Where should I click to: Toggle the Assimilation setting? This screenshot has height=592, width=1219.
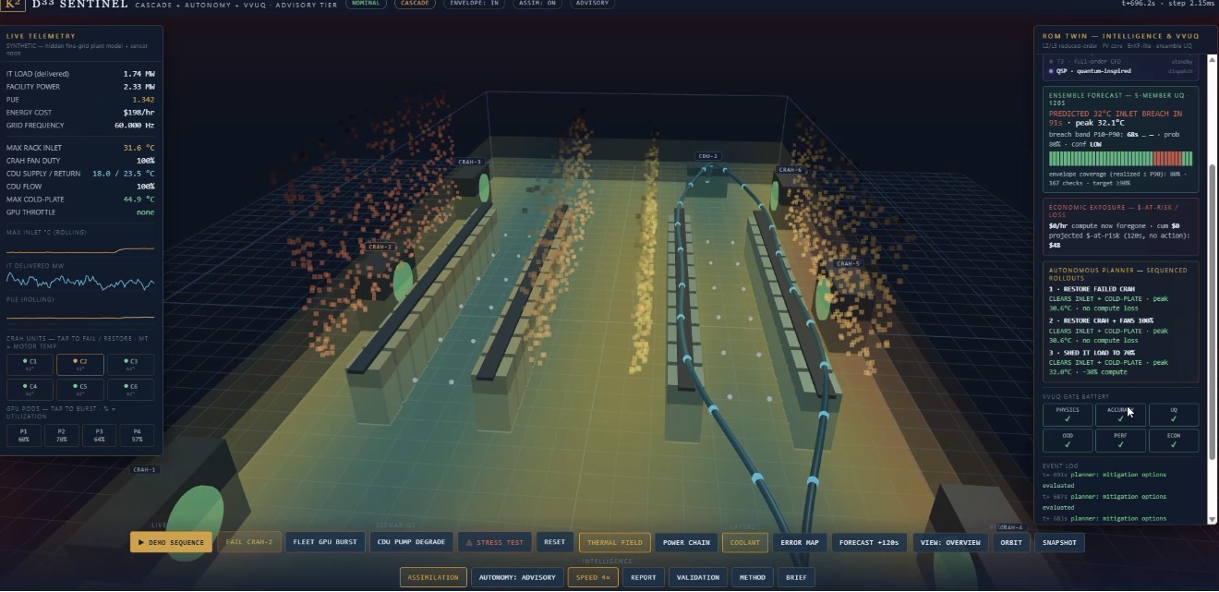pos(433,577)
